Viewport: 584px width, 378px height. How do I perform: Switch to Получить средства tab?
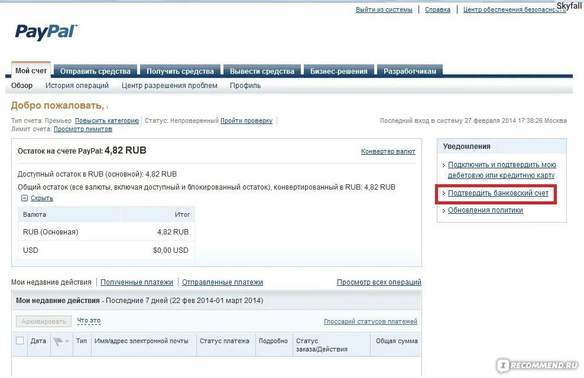(x=180, y=71)
